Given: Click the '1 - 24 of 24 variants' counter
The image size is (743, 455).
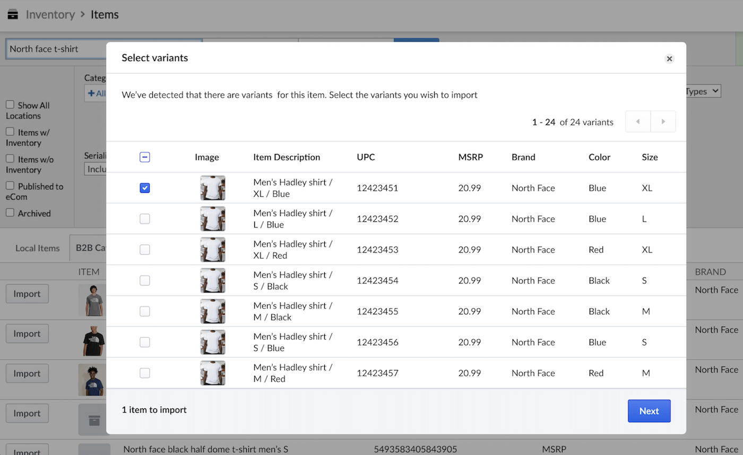Looking at the screenshot, I should [x=573, y=122].
